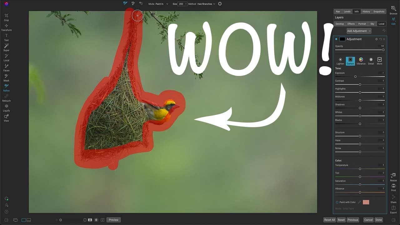Screen dimensions: 400x225
Task: Toggle the A compare view icon
Action: (x=90, y=220)
